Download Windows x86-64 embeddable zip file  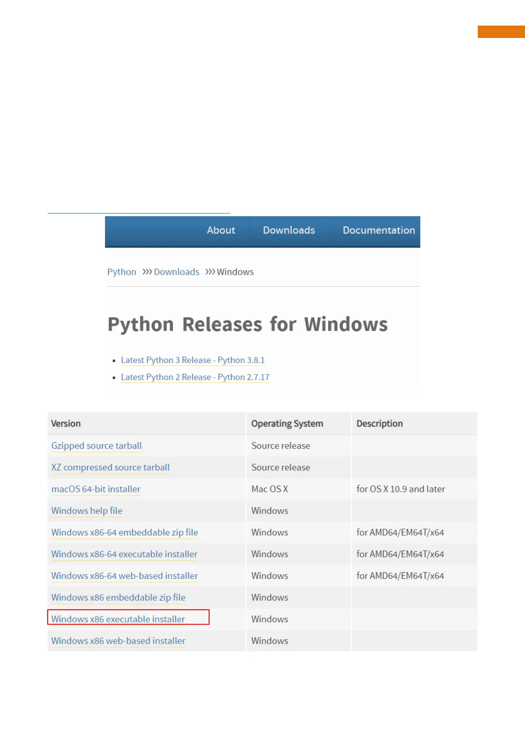125,532
